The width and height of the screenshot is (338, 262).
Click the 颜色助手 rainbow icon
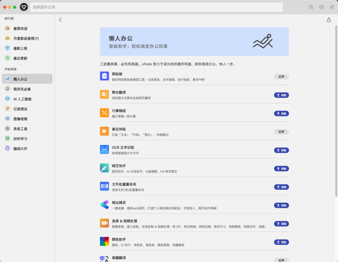coord(104,241)
